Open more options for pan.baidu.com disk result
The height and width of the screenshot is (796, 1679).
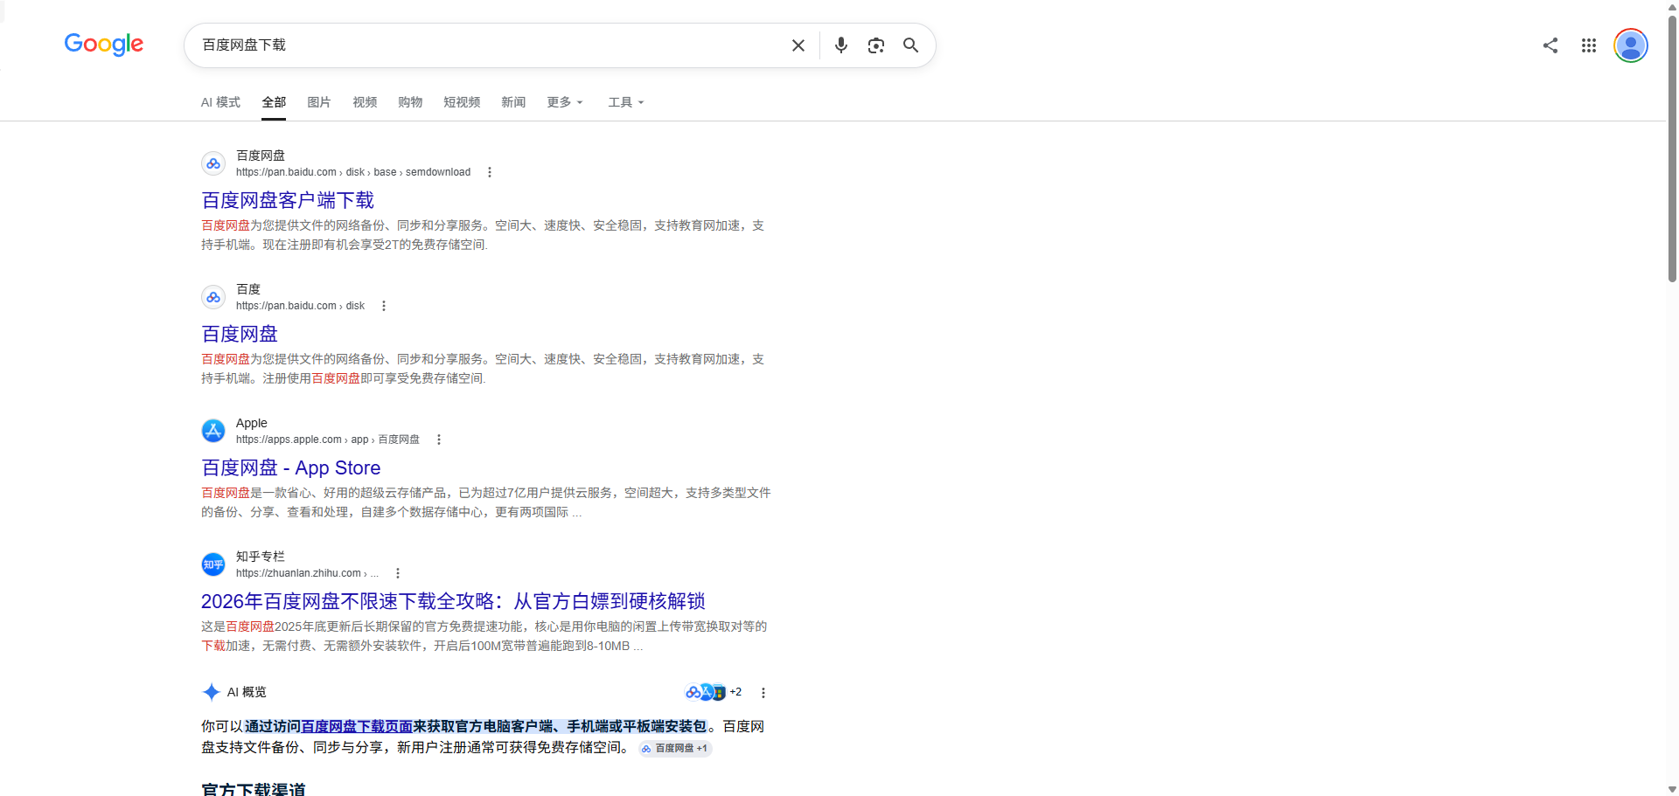tap(384, 306)
